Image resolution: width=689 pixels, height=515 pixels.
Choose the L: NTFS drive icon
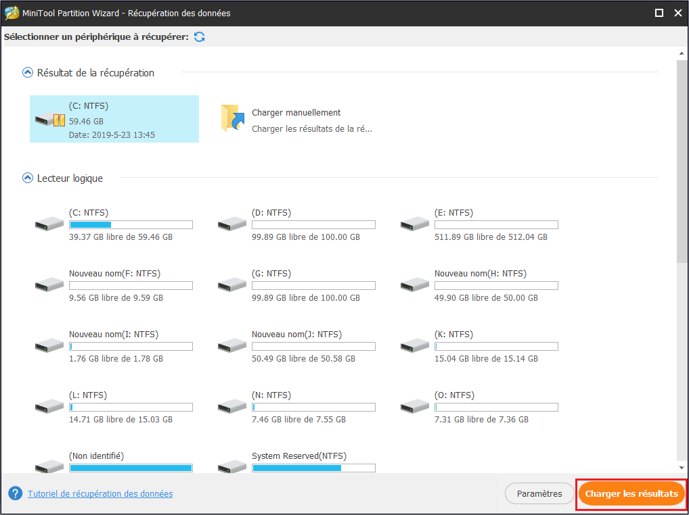49,406
